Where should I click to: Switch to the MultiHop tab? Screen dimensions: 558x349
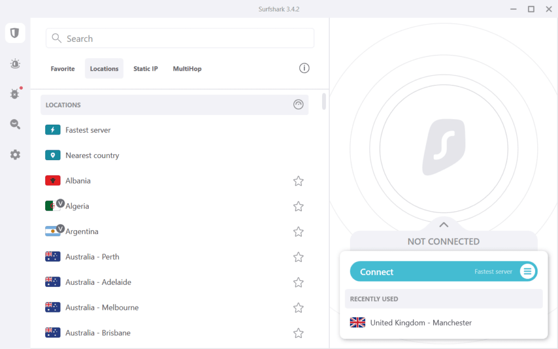(187, 69)
